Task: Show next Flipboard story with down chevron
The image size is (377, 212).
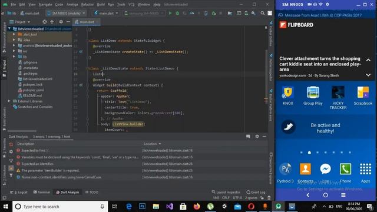Action: tap(368, 75)
